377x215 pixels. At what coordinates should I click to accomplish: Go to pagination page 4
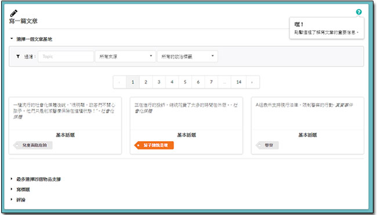172,82
